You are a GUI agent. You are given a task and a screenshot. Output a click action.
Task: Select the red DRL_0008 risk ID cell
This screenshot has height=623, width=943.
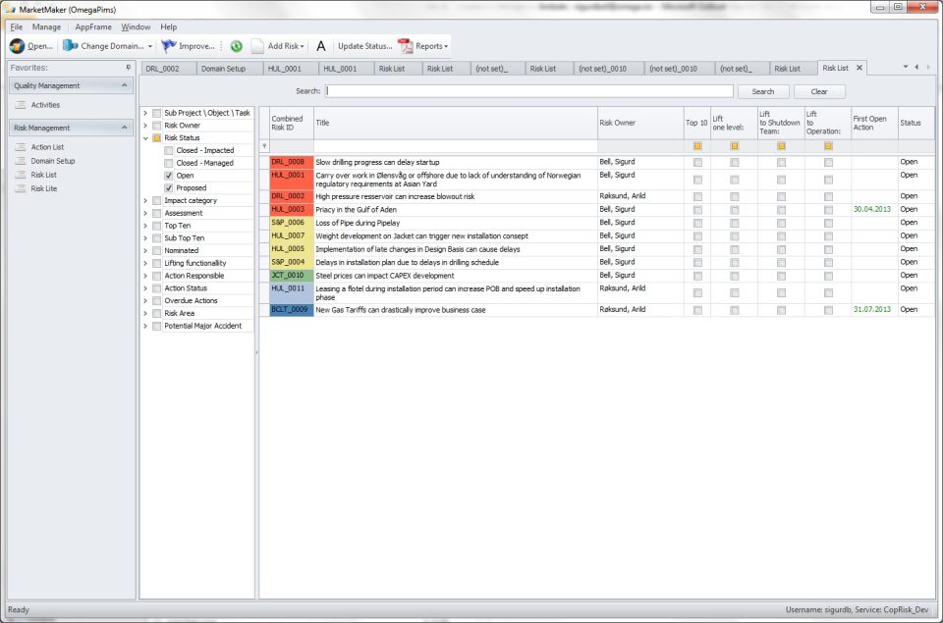pyautogui.click(x=291, y=162)
